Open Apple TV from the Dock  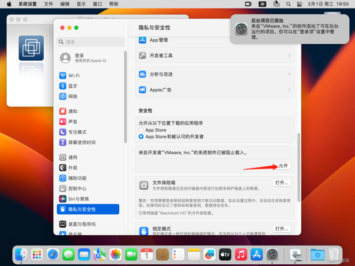pos(225,254)
